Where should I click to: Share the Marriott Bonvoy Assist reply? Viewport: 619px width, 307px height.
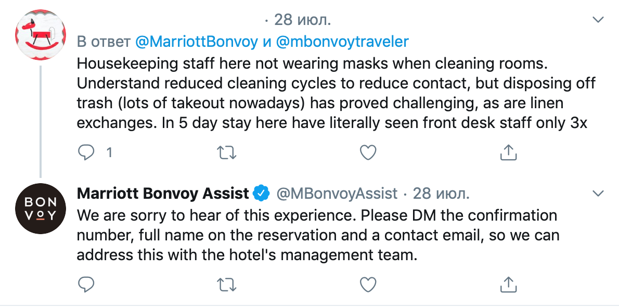tap(508, 284)
